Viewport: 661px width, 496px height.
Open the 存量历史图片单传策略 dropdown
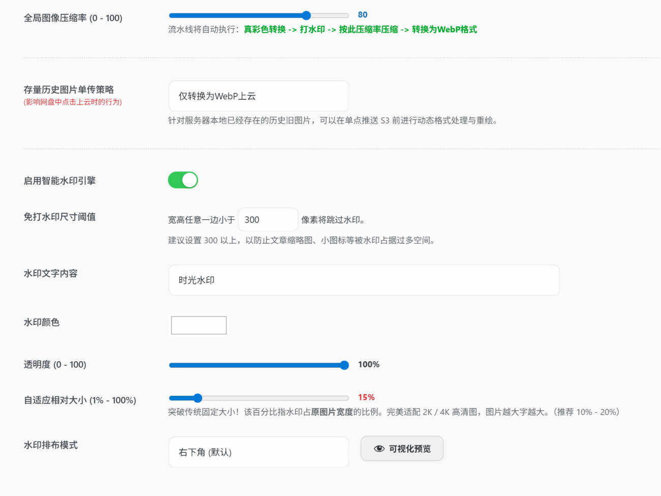258,96
